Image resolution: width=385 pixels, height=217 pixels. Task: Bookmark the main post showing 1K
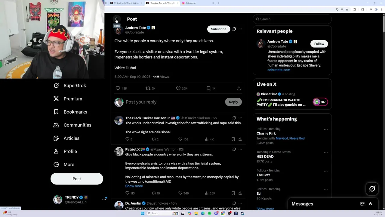211,88
